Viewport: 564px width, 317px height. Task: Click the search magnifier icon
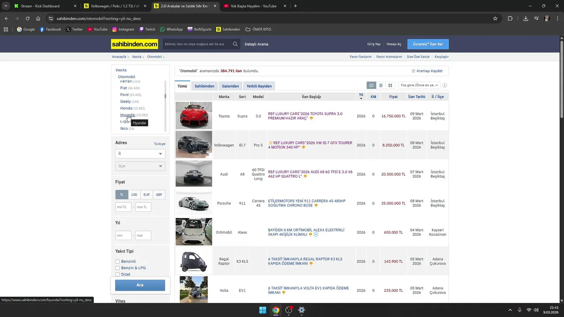(x=235, y=44)
